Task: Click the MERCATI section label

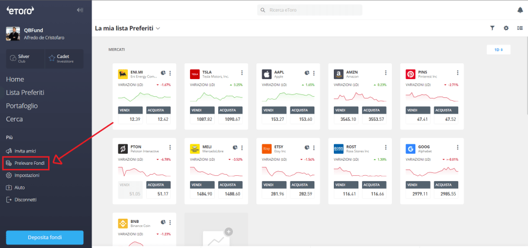Action: click(x=117, y=49)
